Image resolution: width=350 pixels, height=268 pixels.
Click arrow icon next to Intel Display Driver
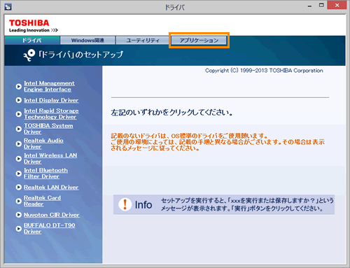[19, 100]
